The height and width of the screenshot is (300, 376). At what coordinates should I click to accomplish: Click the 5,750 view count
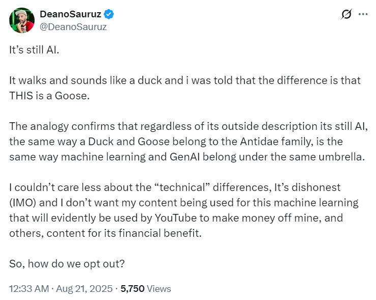pyautogui.click(x=132, y=288)
